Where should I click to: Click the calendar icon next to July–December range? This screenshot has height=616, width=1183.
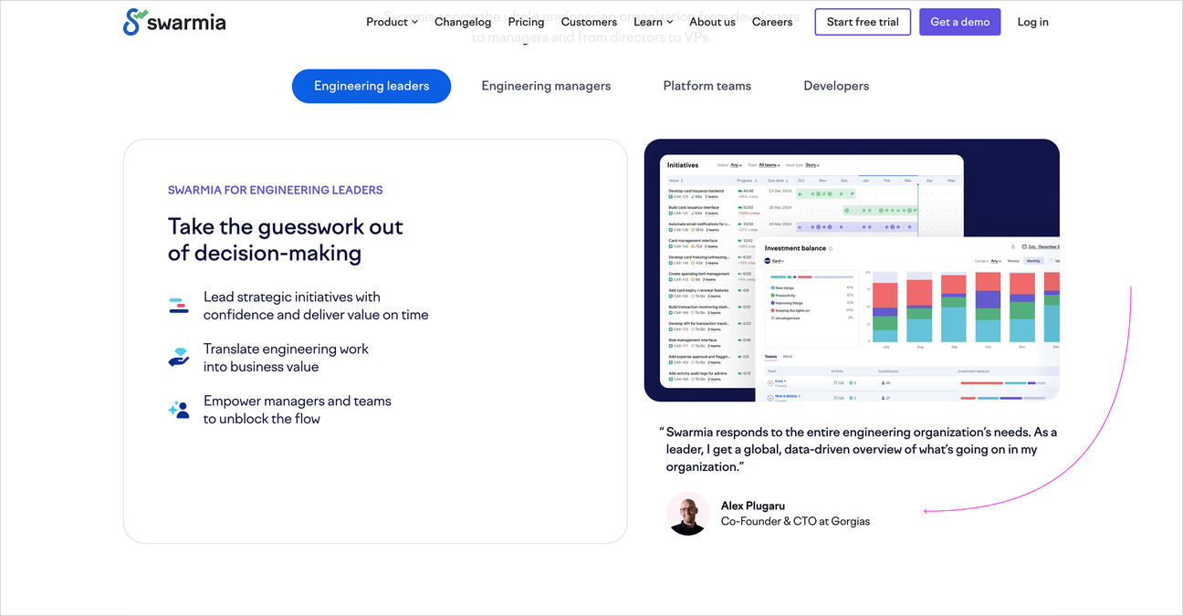1025,245
